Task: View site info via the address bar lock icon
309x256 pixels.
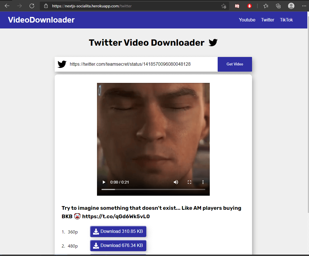Action: point(46,6)
